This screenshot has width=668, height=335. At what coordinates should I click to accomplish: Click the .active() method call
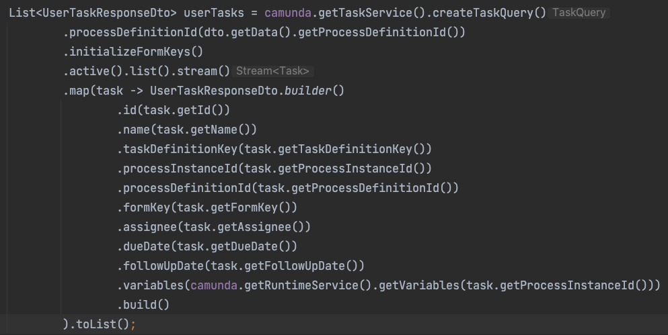coord(92,71)
